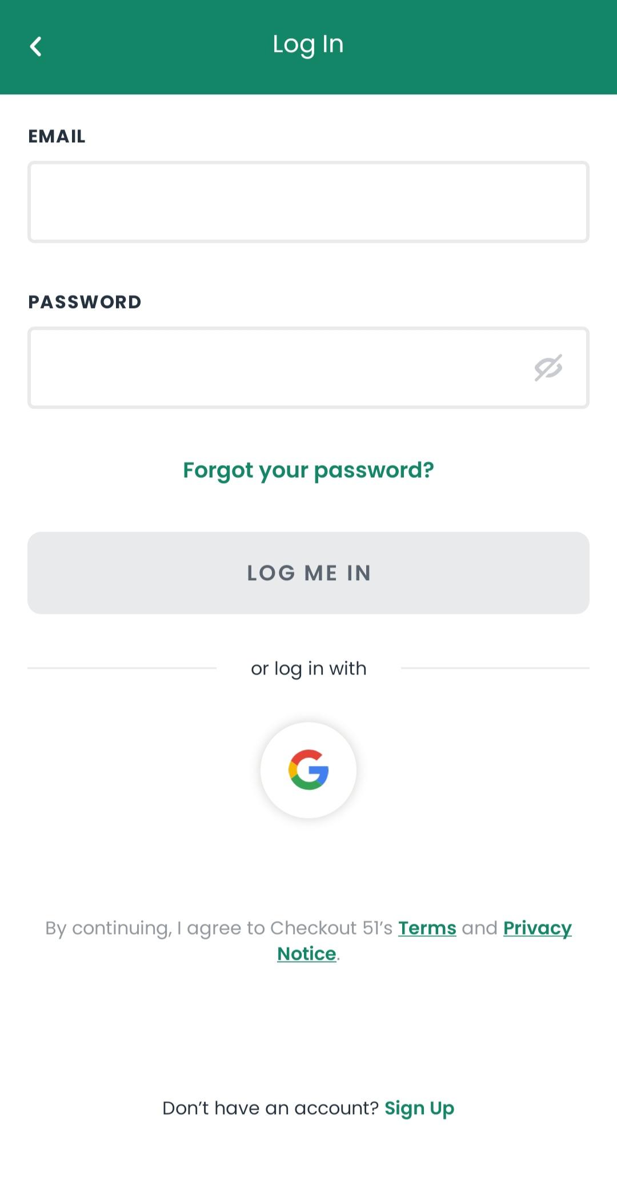This screenshot has width=617, height=1197.
Task: Click divider line left of 'or log in with'
Action: pos(122,668)
